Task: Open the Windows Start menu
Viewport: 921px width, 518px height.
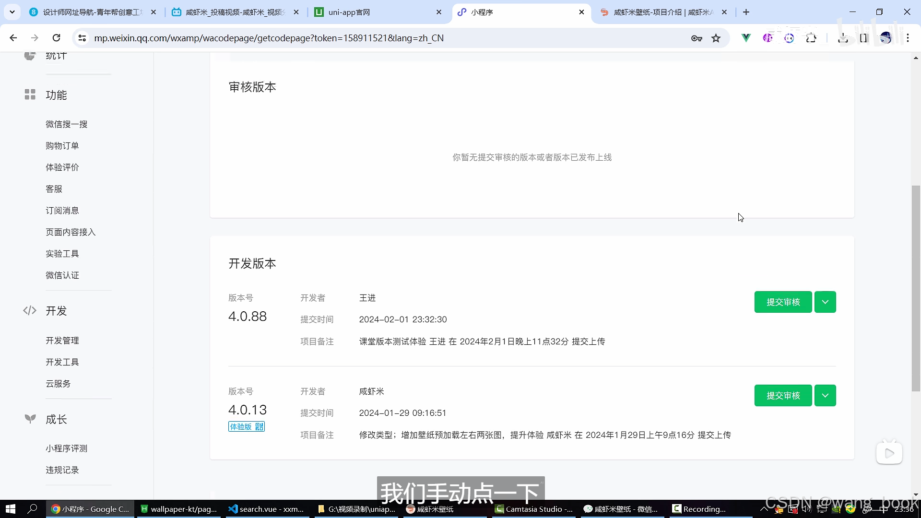Action: 11,509
